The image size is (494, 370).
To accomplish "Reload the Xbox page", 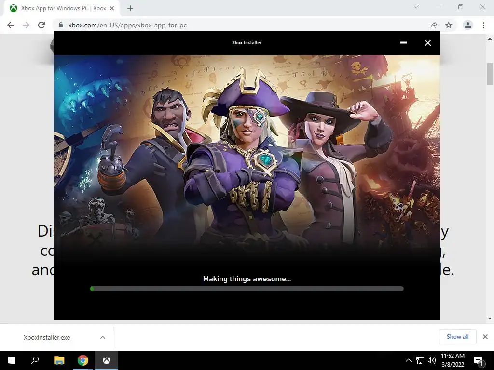I will [x=41, y=25].
